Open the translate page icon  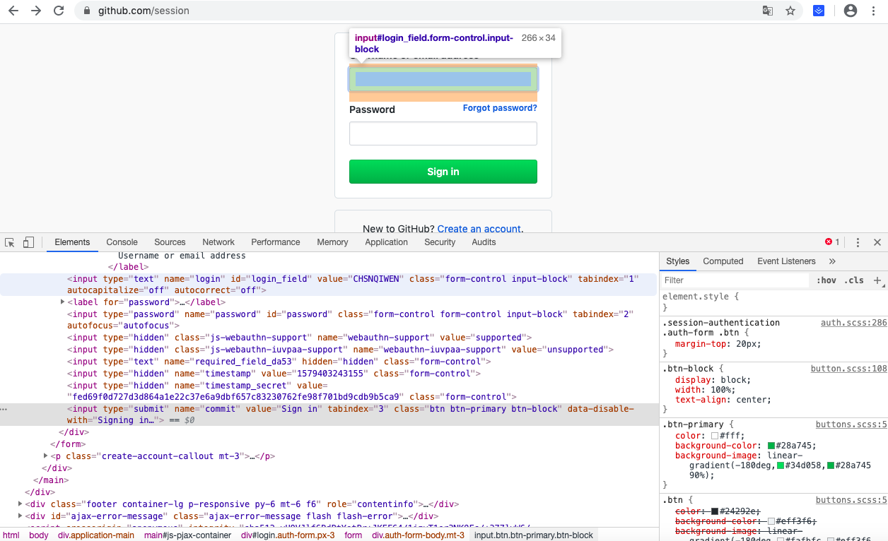[x=768, y=11]
